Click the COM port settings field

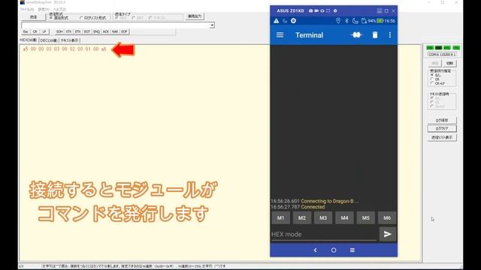pyautogui.click(x=442, y=54)
